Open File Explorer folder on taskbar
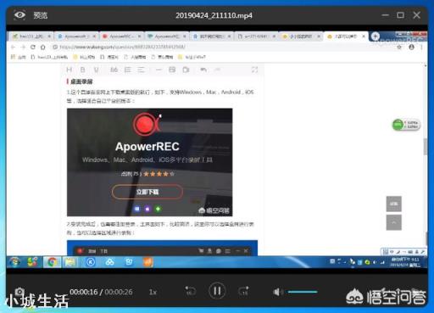 pyautogui.click(x=70, y=262)
